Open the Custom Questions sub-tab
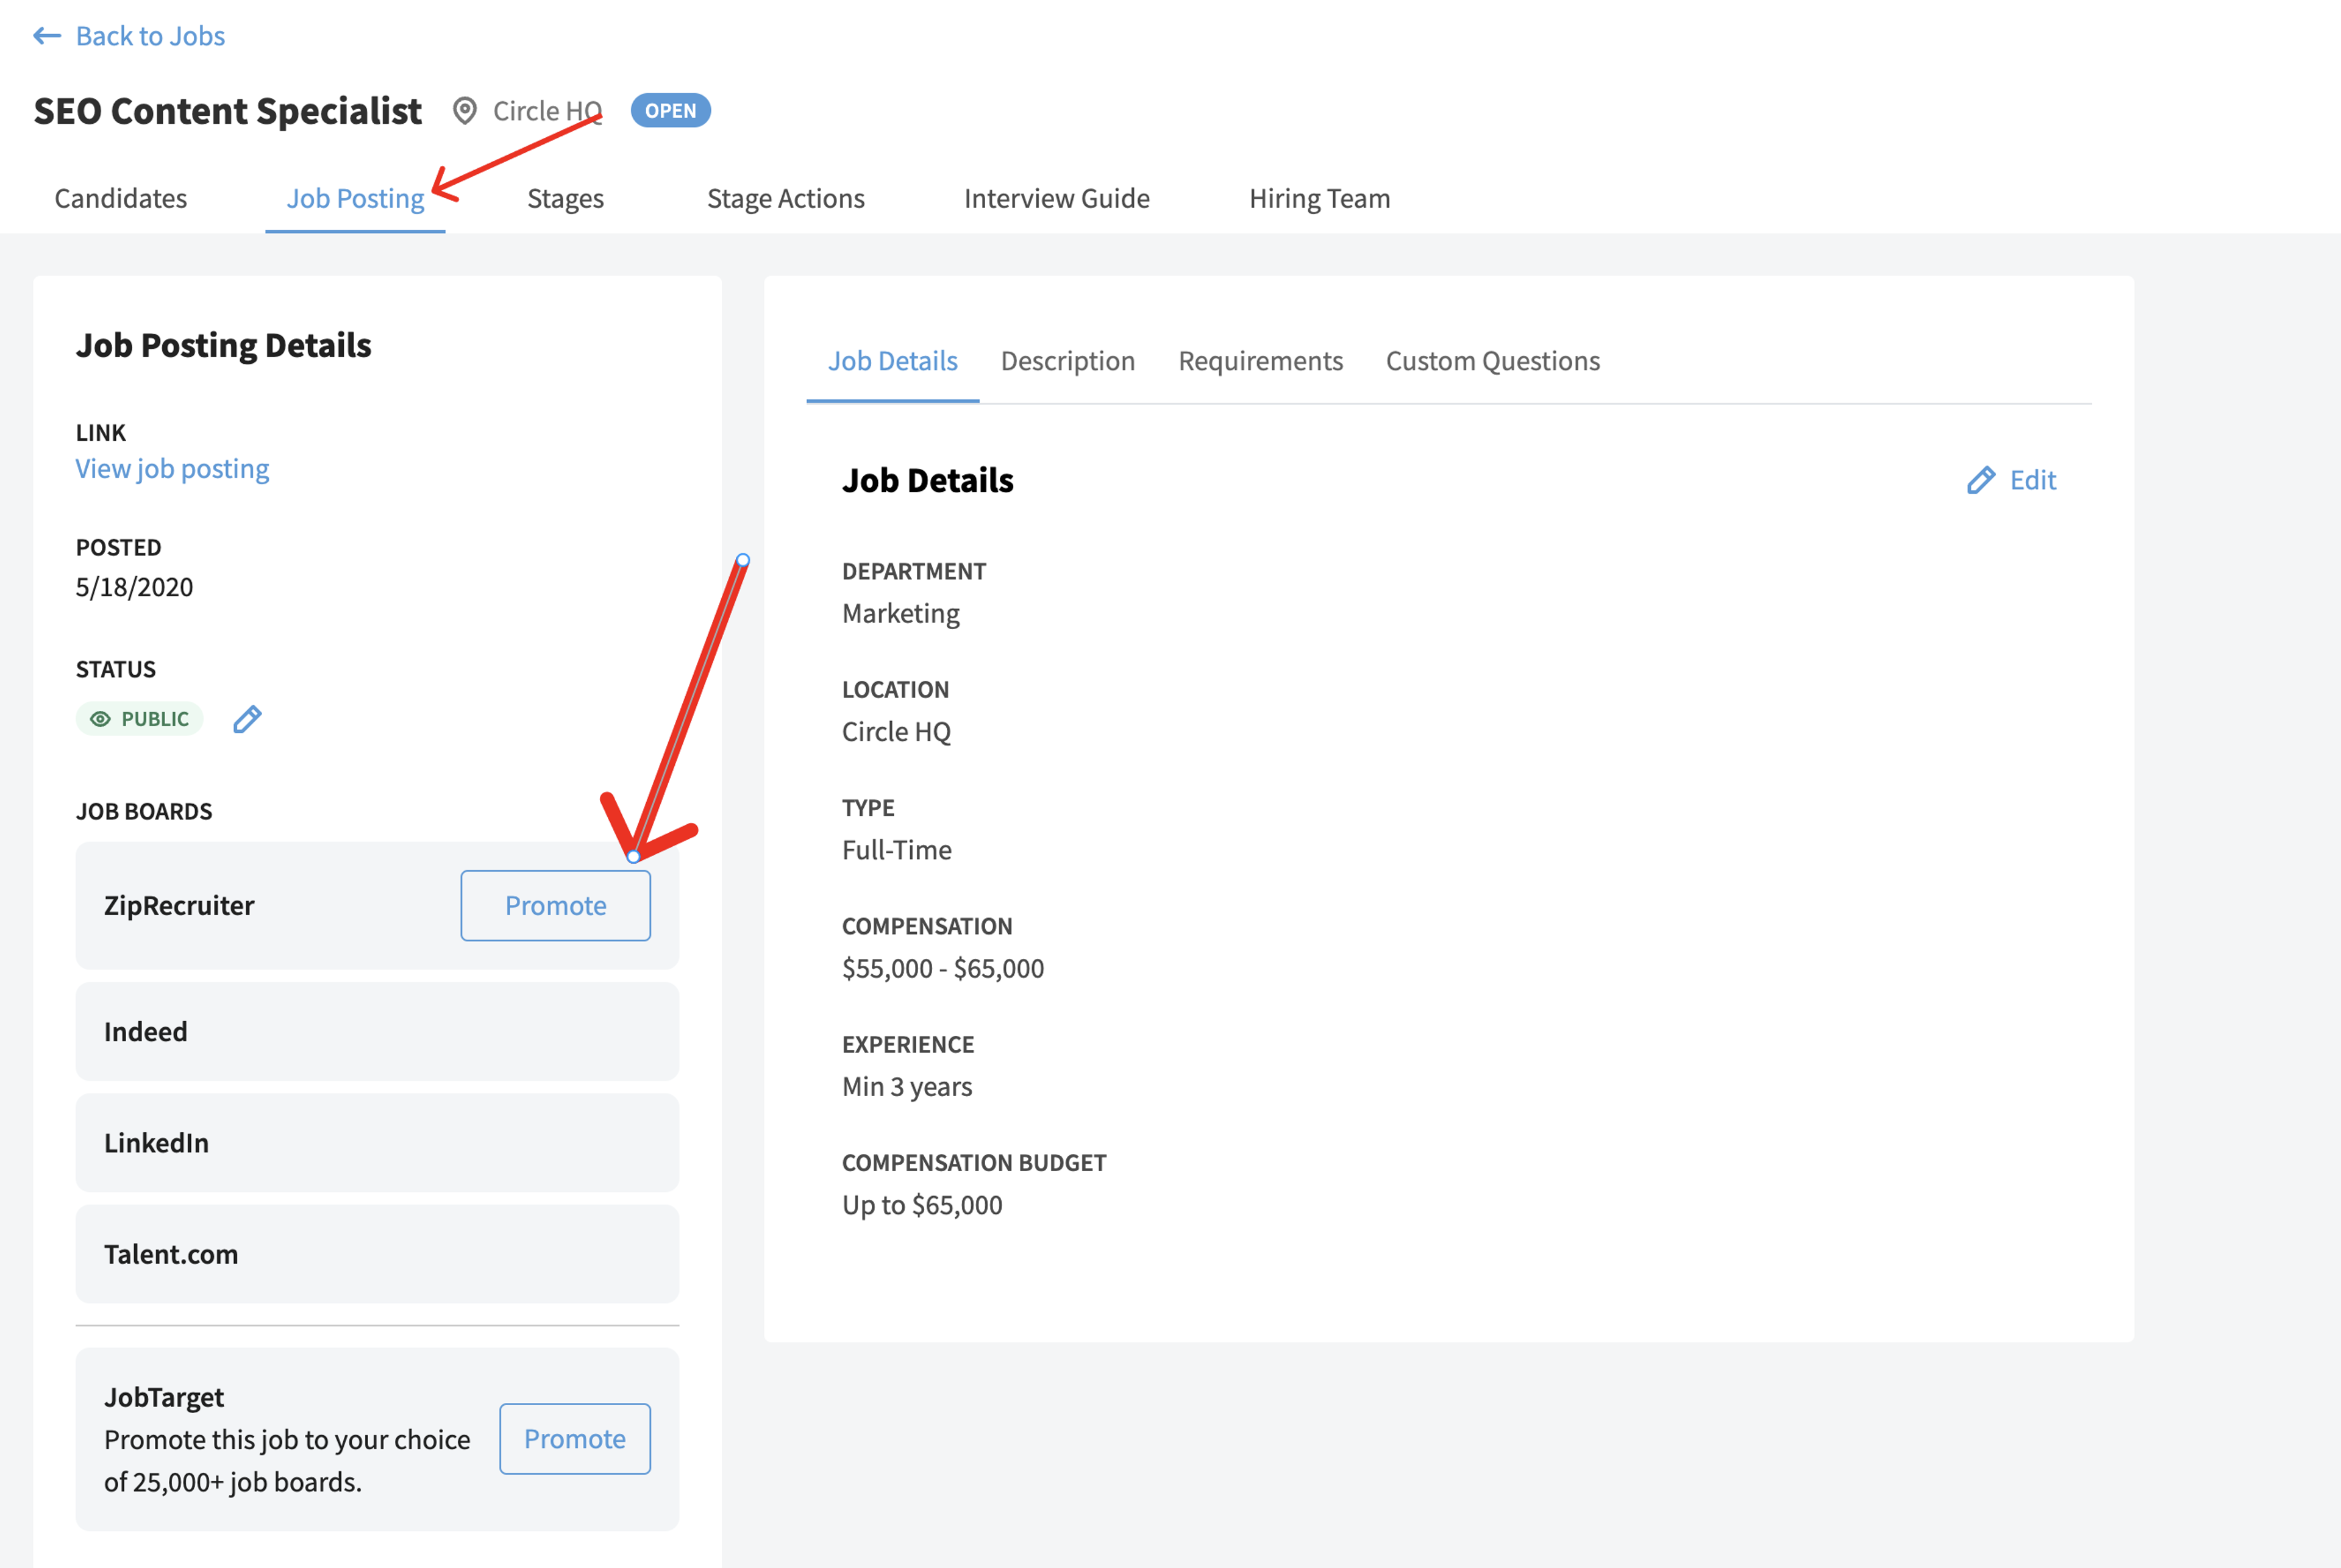The width and height of the screenshot is (2341, 1568). tap(1493, 361)
